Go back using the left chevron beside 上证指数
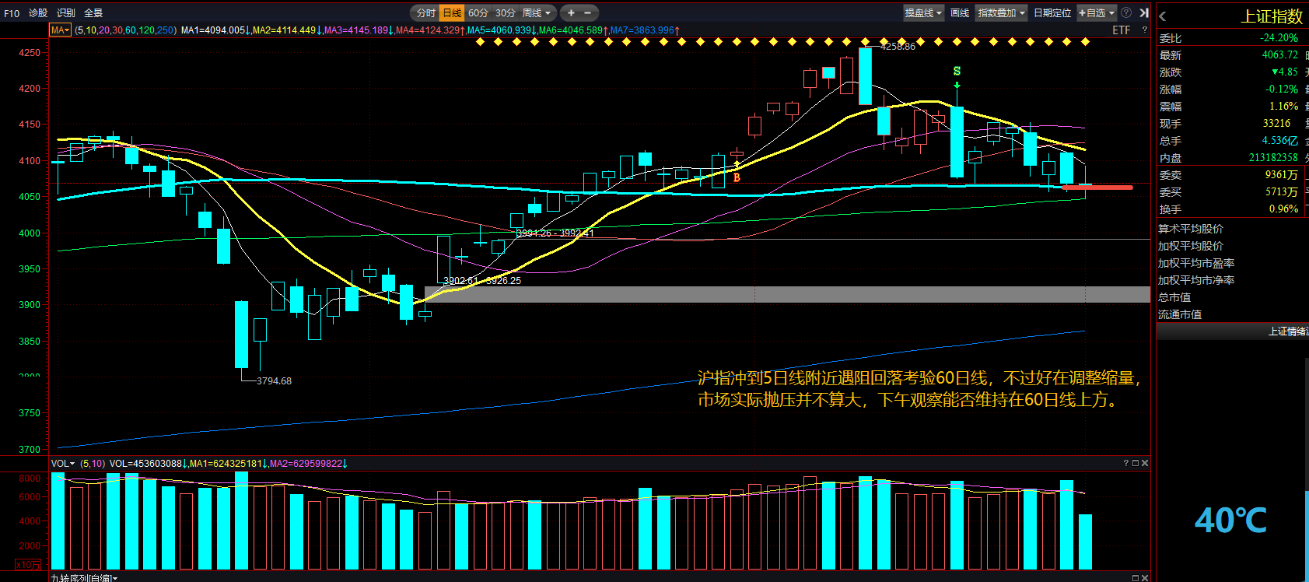This screenshot has width=1309, height=582. tap(1163, 16)
